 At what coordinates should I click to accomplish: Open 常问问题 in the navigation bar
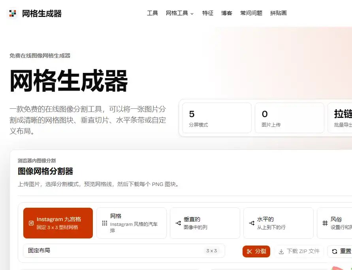pos(251,13)
